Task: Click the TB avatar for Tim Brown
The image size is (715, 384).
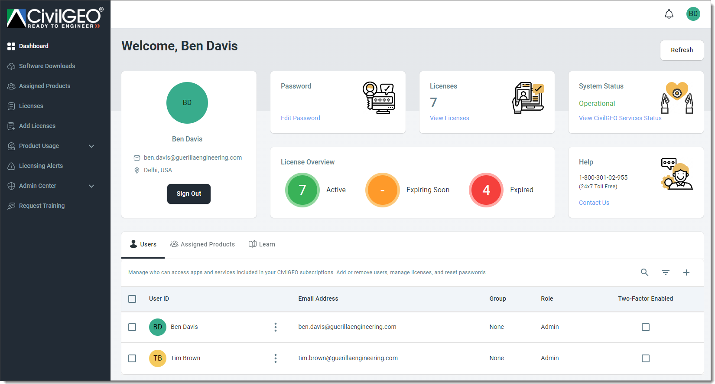Action: pyautogui.click(x=158, y=358)
